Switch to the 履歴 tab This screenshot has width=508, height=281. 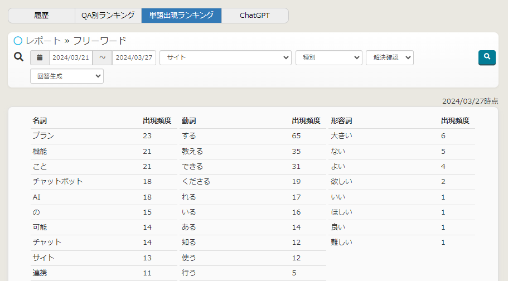pos(41,16)
